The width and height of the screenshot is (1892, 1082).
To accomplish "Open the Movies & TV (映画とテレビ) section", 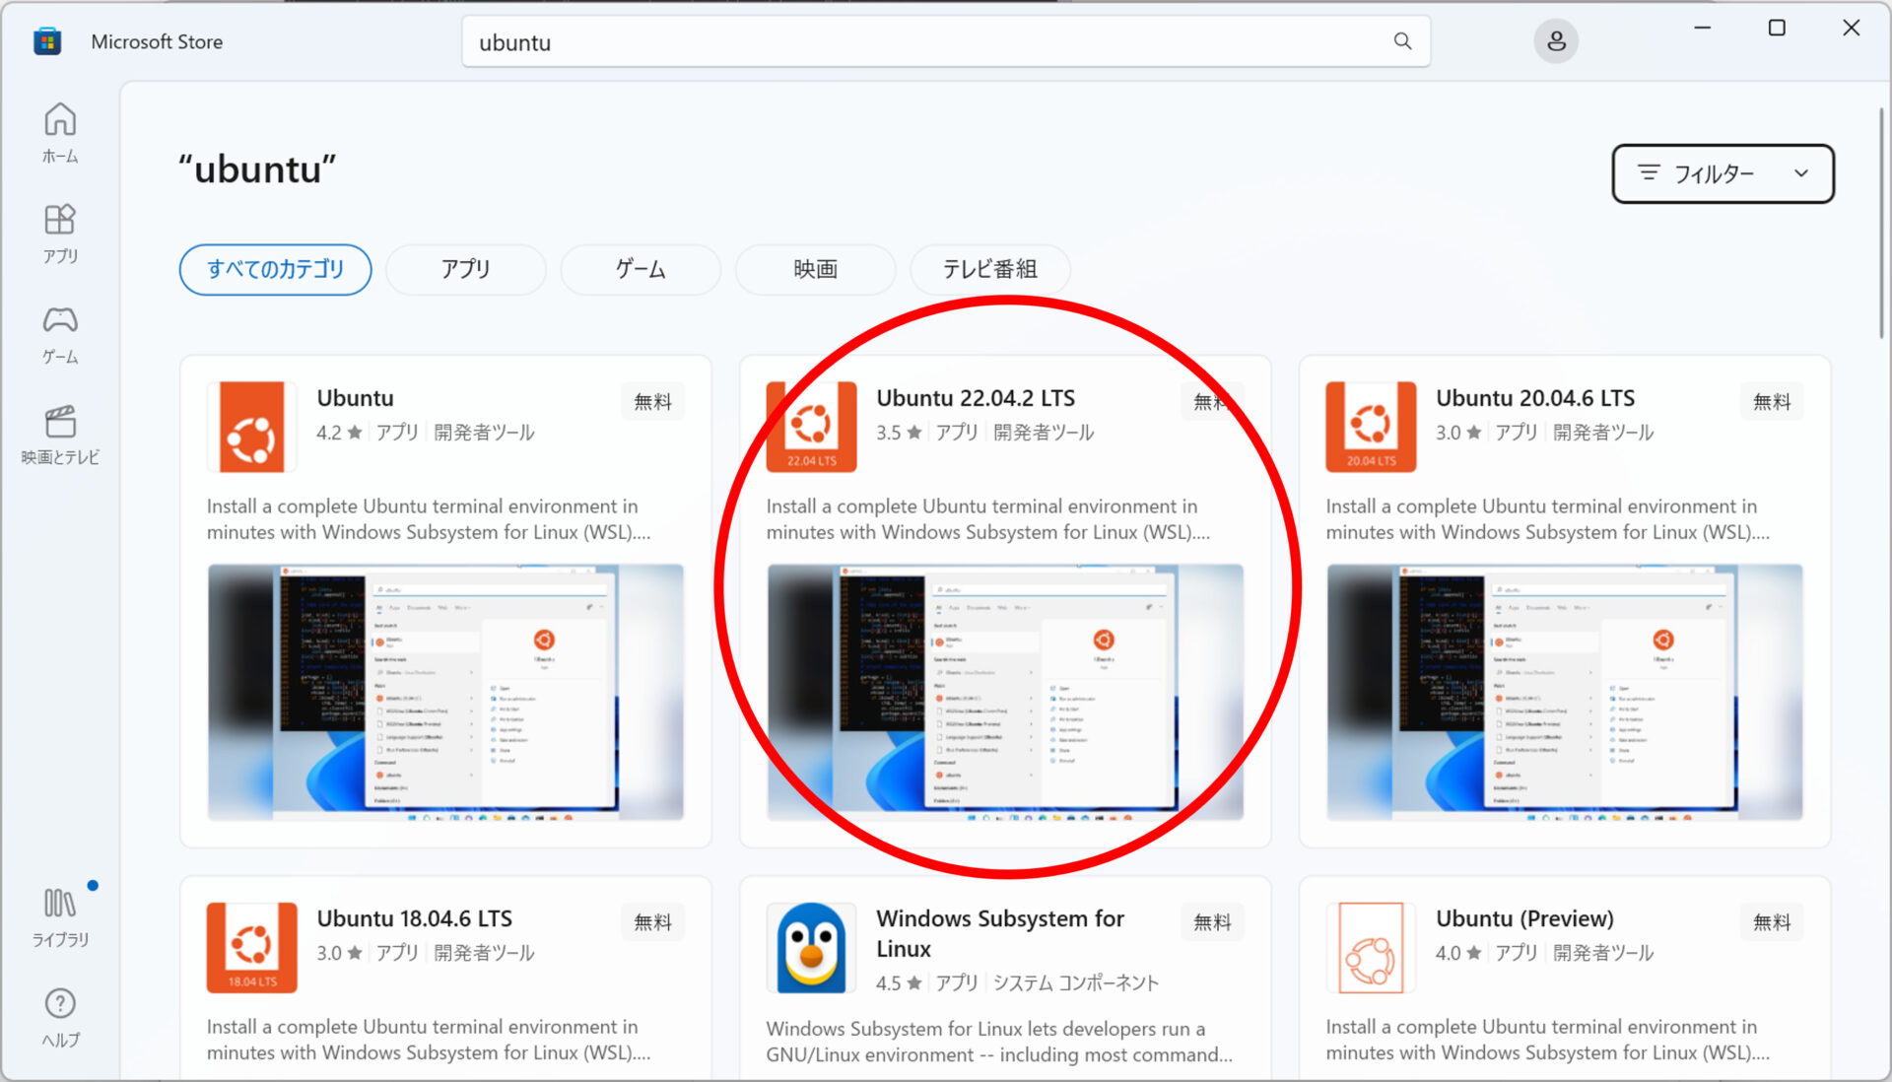I will [x=60, y=435].
